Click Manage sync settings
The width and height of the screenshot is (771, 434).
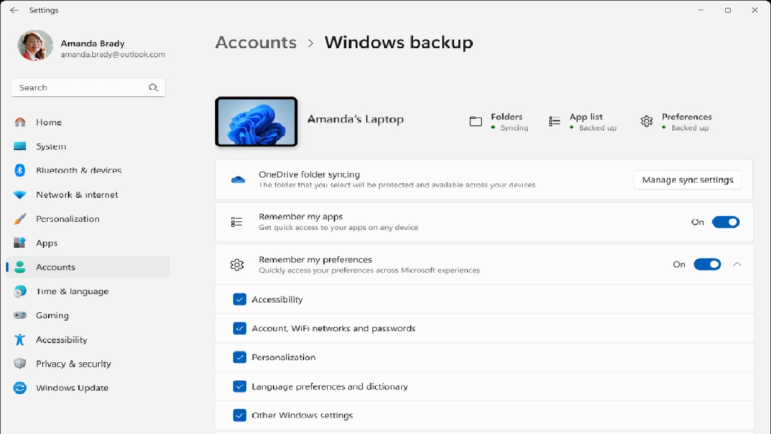[x=687, y=179]
